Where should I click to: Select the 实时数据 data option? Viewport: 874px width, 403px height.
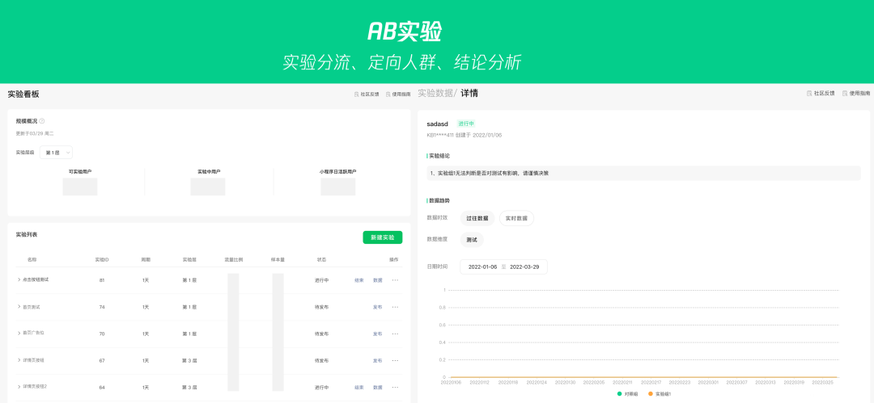(516, 218)
